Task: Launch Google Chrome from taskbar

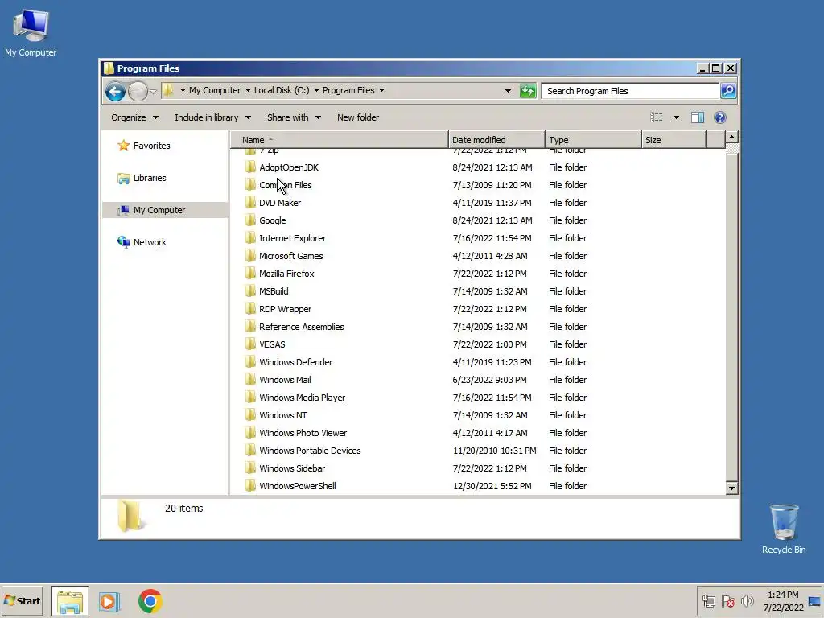Action: click(150, 601)
